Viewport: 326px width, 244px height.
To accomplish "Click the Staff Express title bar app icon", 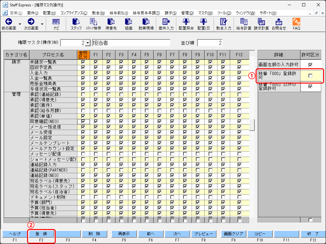I will pyautogui.click(x=5, y=5).
